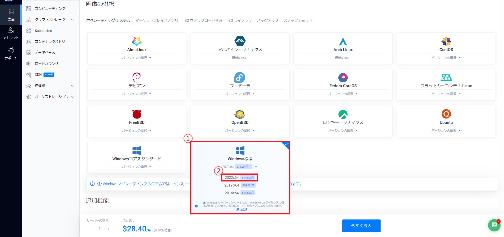The width and height of the screenshot is (504, 237).
Task: Select the Fedora CoreOS logo
Action: [x=343, y=78]
